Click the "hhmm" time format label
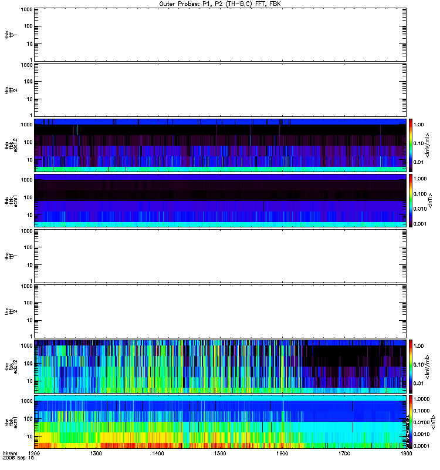This screenshot has height=470, width=440. pos(10,454)
